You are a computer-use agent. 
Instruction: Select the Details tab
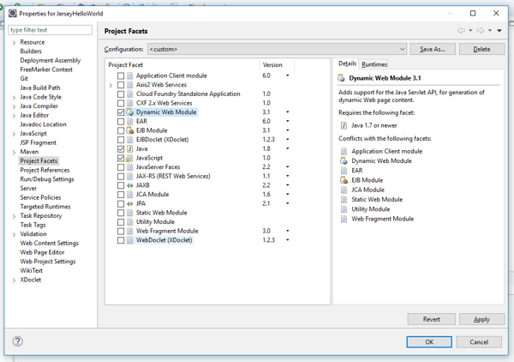347,64
